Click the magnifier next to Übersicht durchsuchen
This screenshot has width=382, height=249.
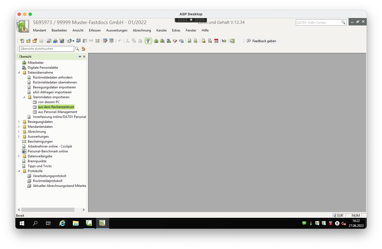tap(77, 49)
